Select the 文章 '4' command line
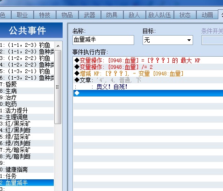 point(148,80)
